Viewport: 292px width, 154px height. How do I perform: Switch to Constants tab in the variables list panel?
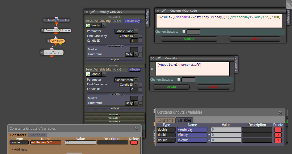tap(165, 120)
